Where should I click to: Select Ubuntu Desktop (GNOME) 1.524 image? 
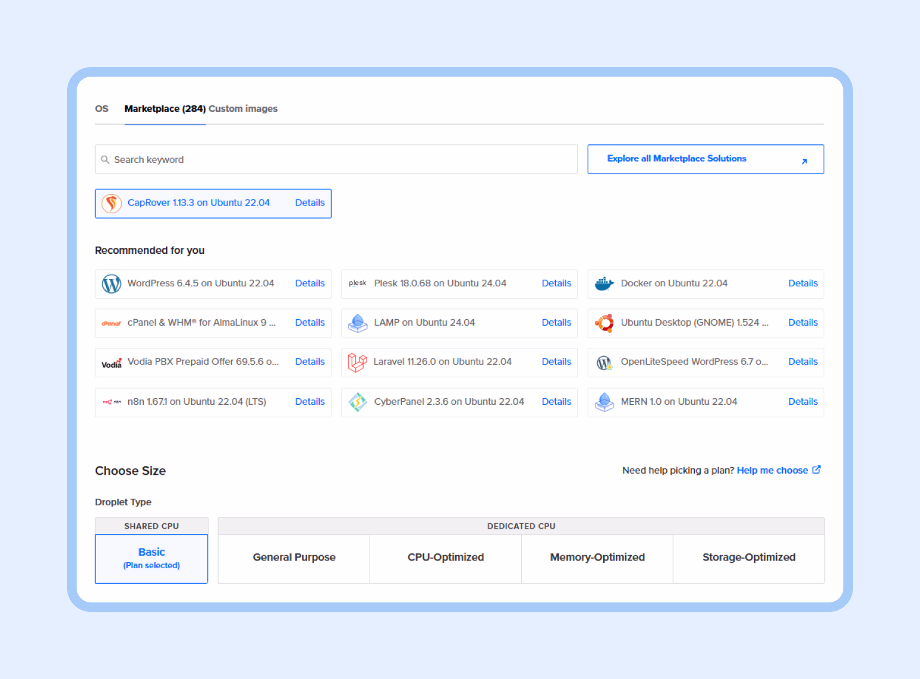pyautogui.click(x=706, y=323)
